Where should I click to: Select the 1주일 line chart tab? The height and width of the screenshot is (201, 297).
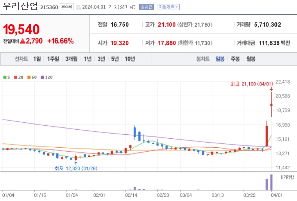coord(53,59)
